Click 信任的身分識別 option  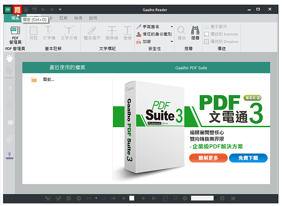154,34
